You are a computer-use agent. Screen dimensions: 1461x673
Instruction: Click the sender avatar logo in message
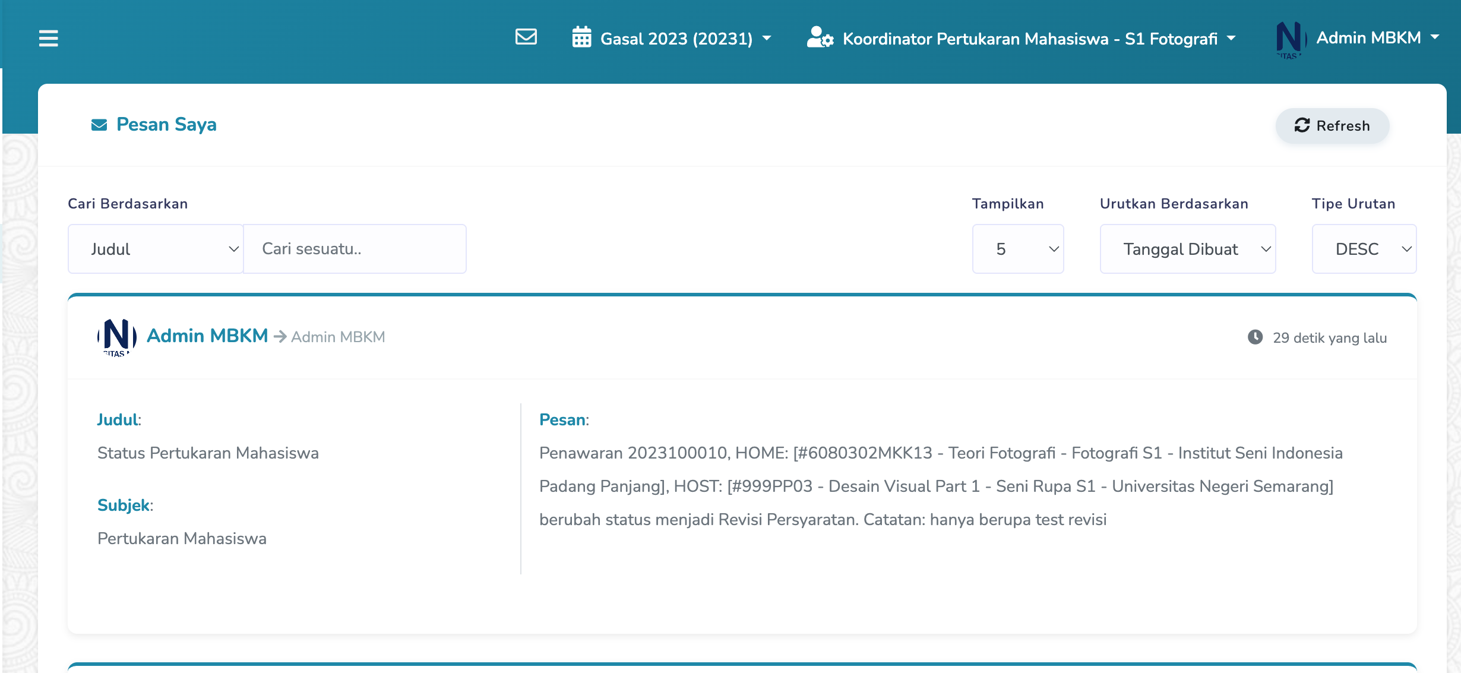click(x=116, y=337)
